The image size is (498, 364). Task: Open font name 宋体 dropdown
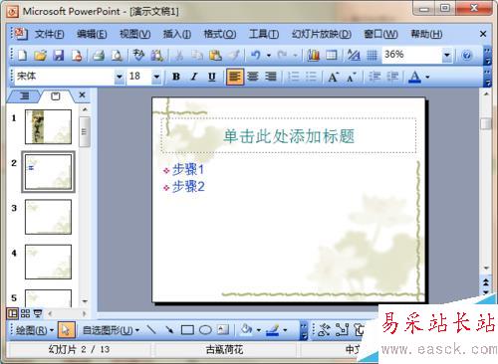(120, 77)
